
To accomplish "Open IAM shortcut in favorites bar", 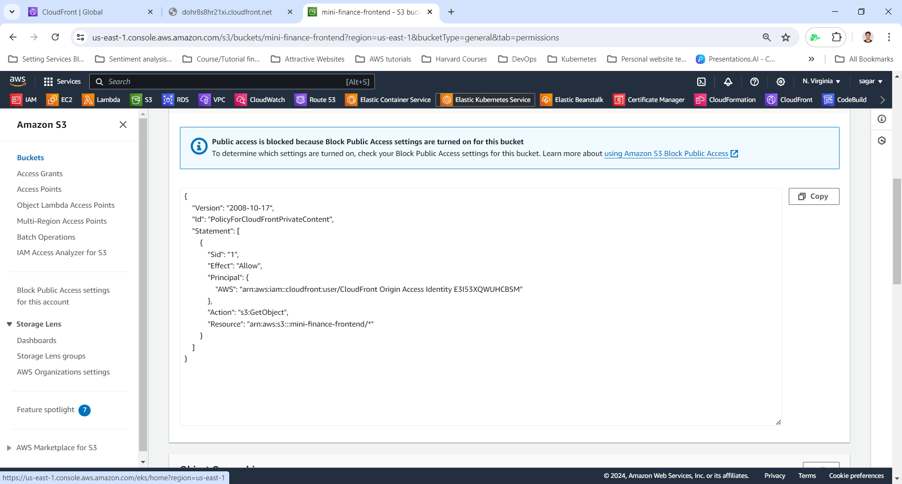I will click(24, 100).
